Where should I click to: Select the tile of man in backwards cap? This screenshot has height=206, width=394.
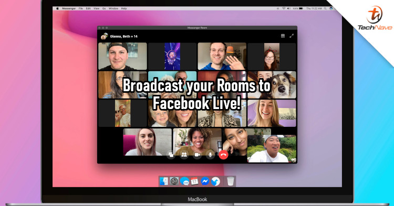click(122, 56)
